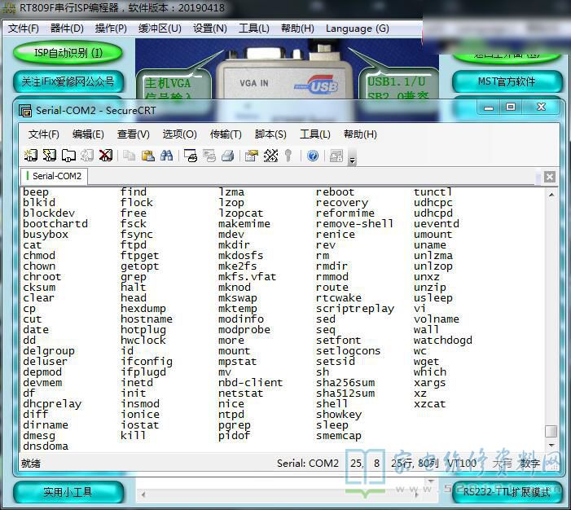571x510 pixels.
Task: Select the Serial-COM2 session tab
Action: pyautogui.click(x=56, y=176)
